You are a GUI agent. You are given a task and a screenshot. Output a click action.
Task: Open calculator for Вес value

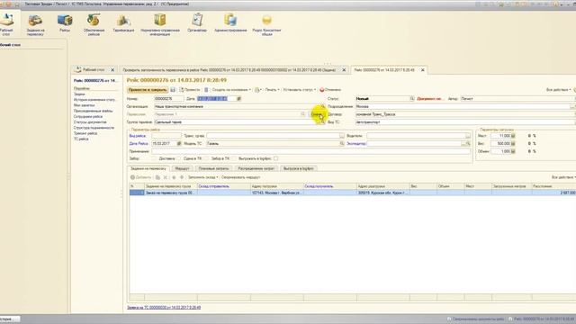coord(513,144)
